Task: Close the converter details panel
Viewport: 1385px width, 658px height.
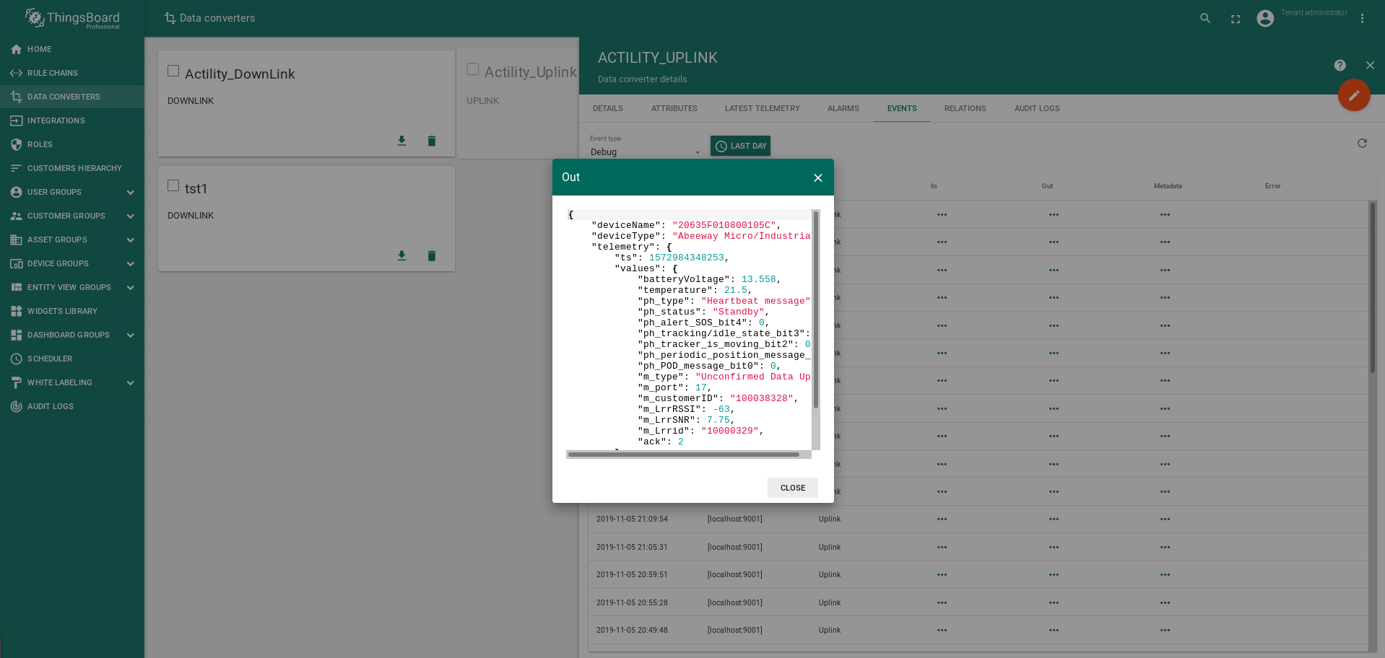Action: pos(1370,66)
